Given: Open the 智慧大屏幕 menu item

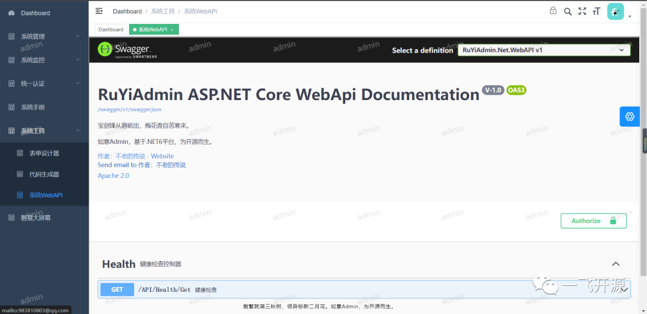Looking at the screenshot, I should pos(44,218).
